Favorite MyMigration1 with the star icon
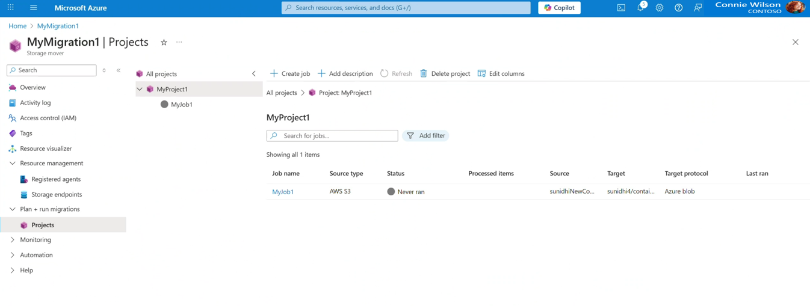 tap(164, 42)
